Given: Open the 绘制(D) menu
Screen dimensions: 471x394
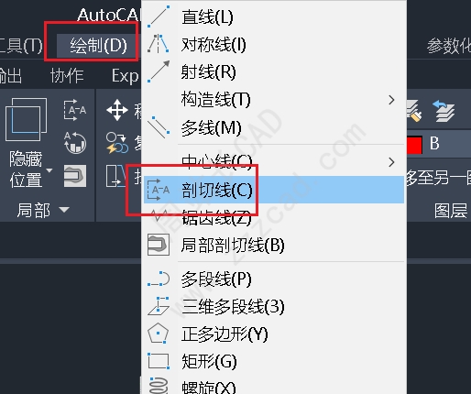Looking at the screenshot, I should tap(98, 46).
